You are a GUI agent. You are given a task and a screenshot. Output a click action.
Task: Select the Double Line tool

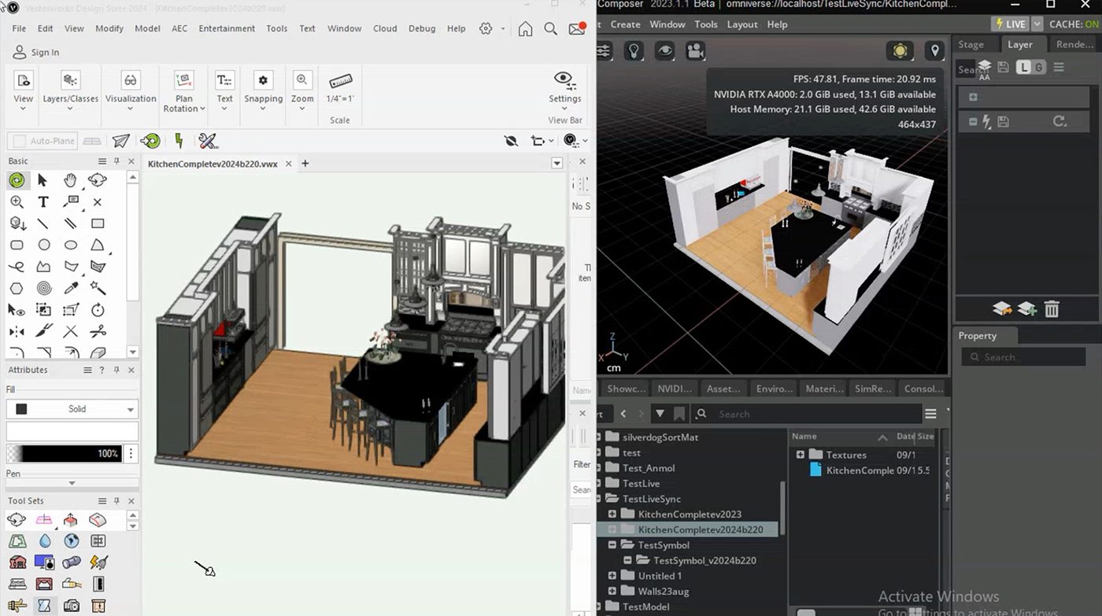click(x=71, y=223)
